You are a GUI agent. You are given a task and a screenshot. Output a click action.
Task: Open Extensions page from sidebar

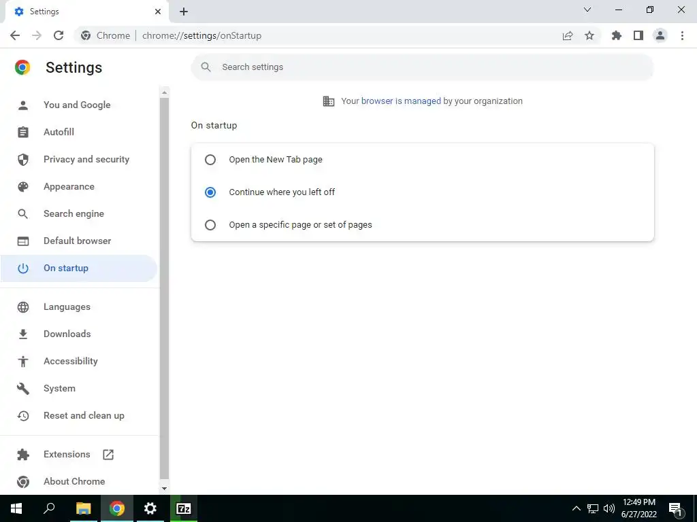point(79,455)
